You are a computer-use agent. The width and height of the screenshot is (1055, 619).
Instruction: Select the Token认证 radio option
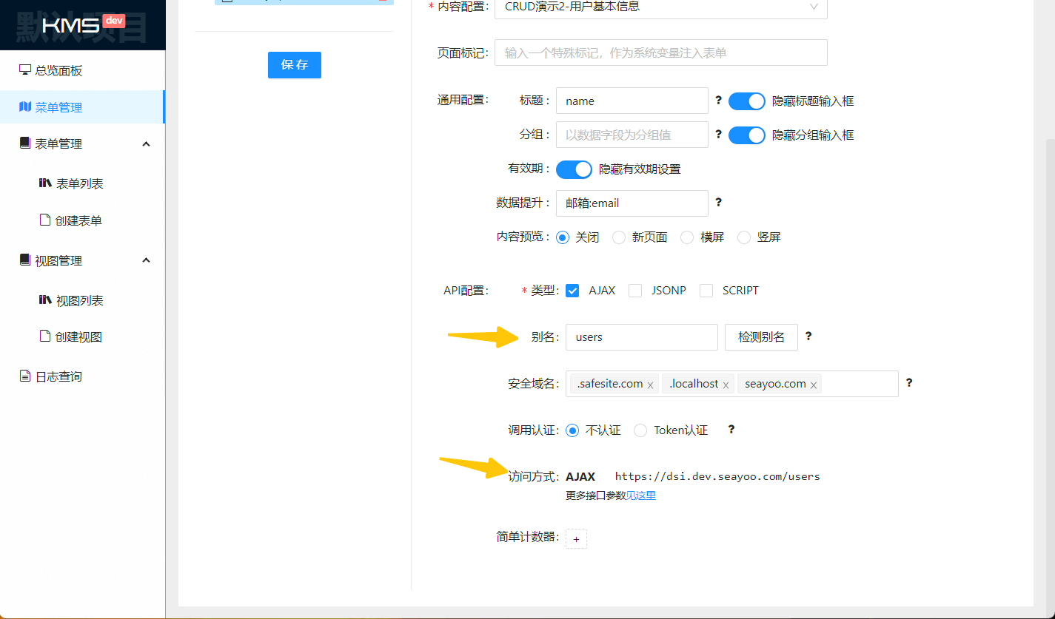[x=640, y=430]
